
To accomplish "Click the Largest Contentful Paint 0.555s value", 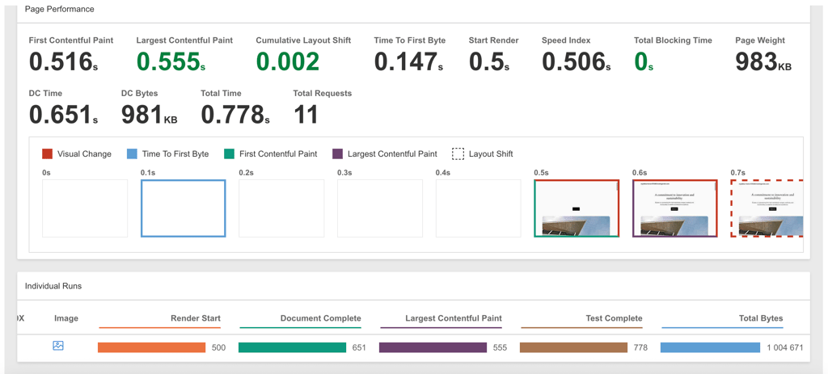I will 171,62.
